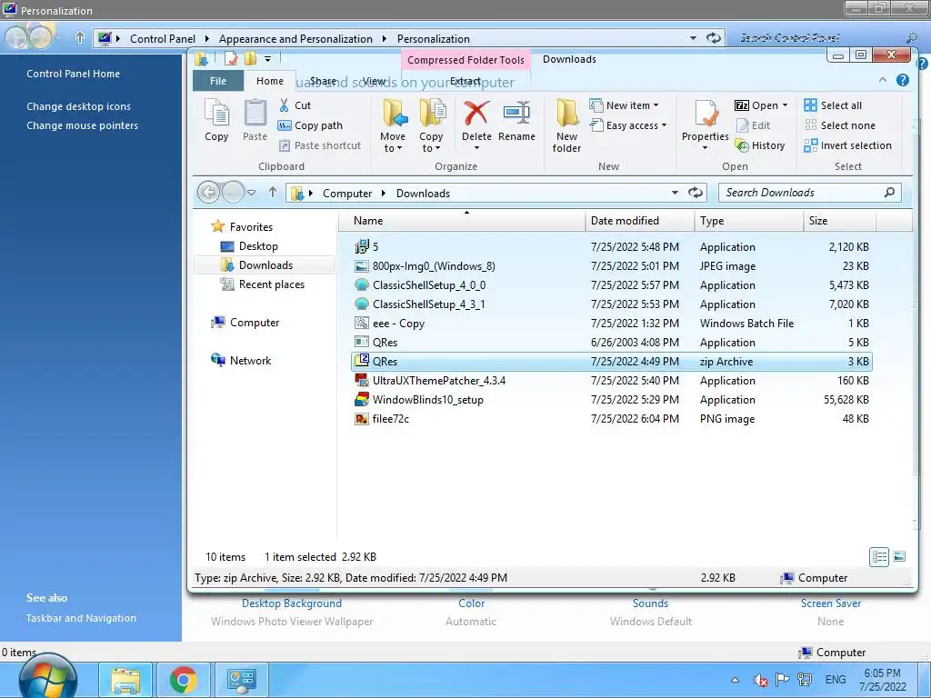Go back in the Downloads Explorer window

pyautogui.click(x=208, y=193)
